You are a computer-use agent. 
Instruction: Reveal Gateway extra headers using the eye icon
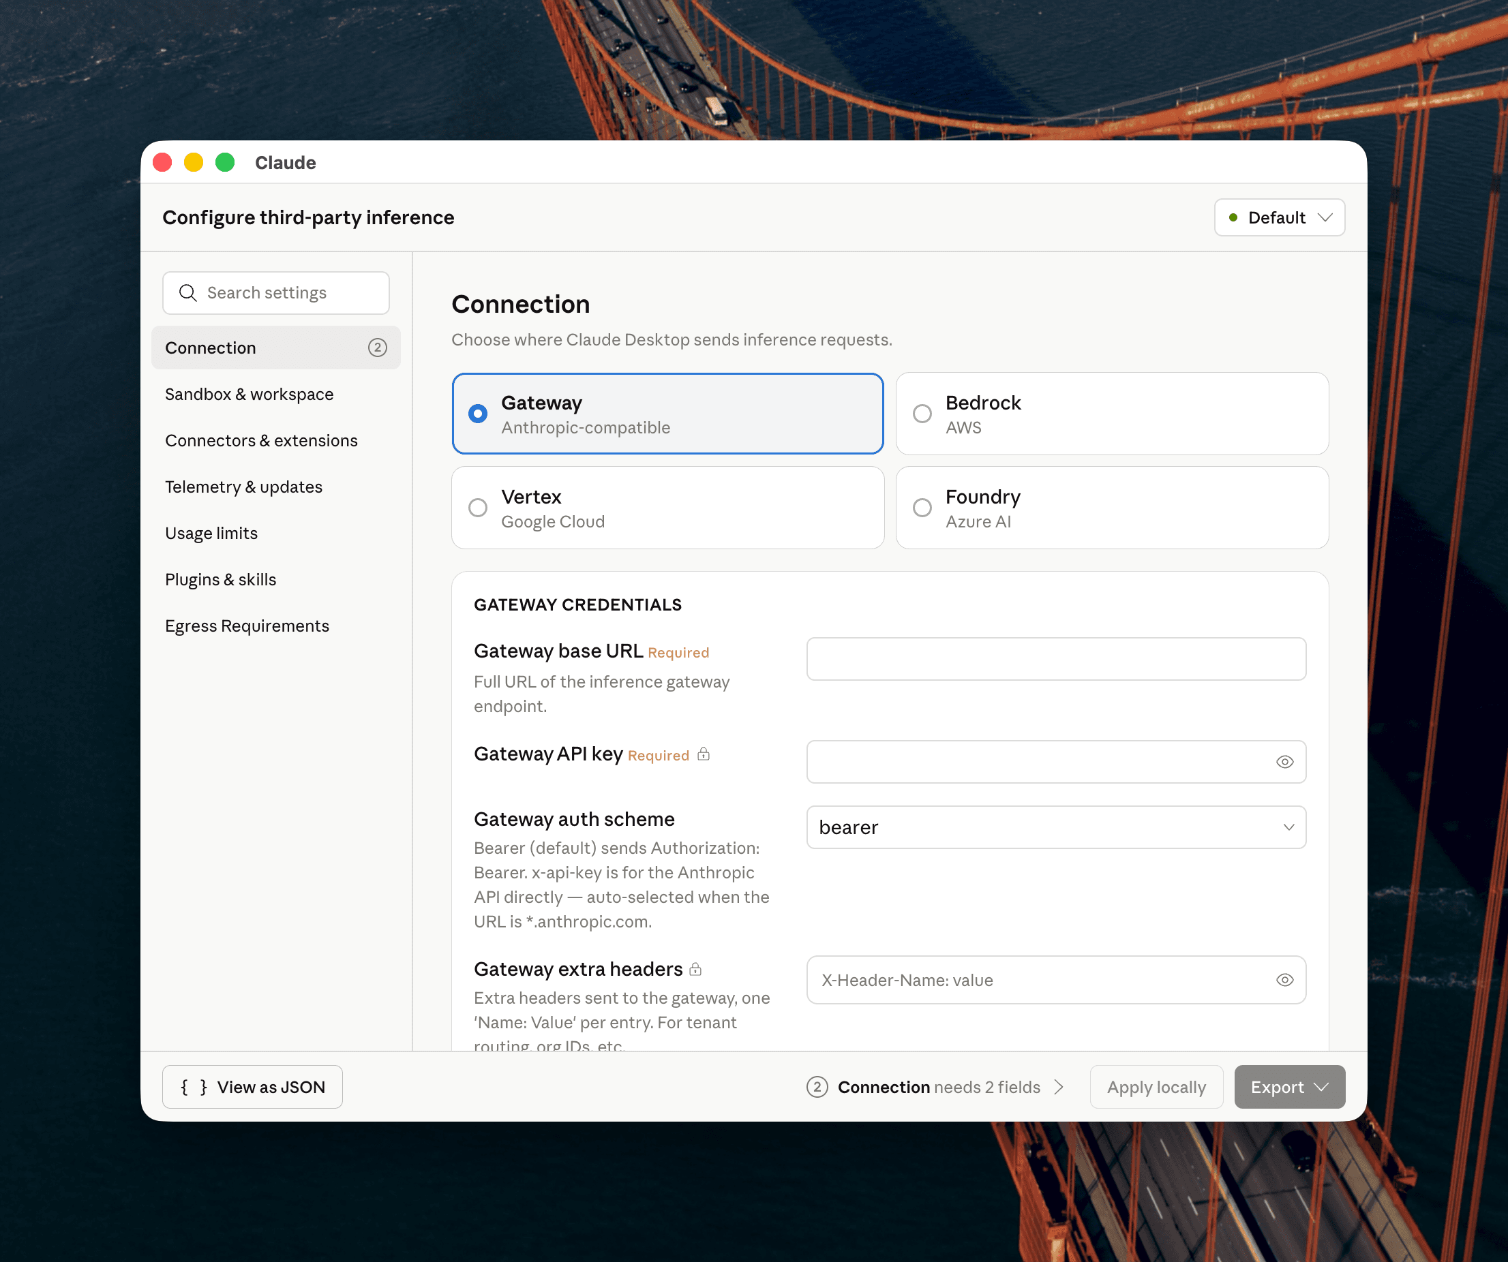click(x=1284, y=980)
